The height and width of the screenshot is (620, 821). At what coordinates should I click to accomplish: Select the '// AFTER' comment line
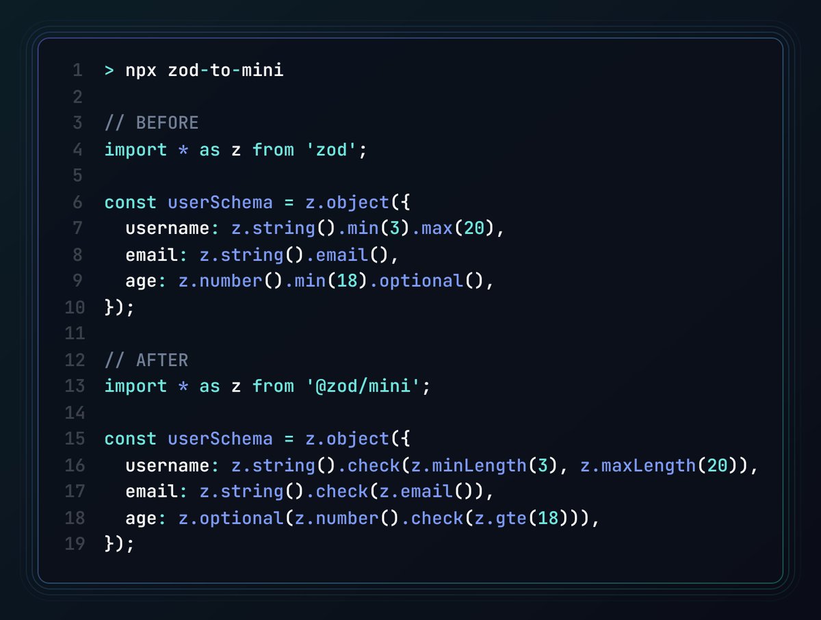(146, 360)
